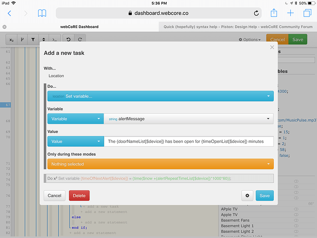Click the orange Cancel piston button
This screenshot has height=238, width=317.
[x=277, y=40]
